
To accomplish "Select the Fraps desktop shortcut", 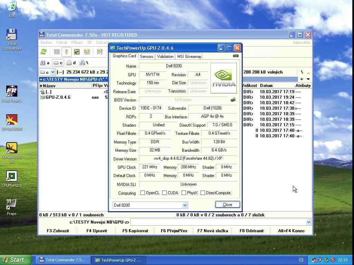I will [x=11, y=207].
